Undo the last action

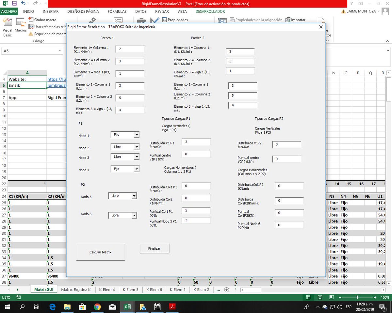(23, 4)
